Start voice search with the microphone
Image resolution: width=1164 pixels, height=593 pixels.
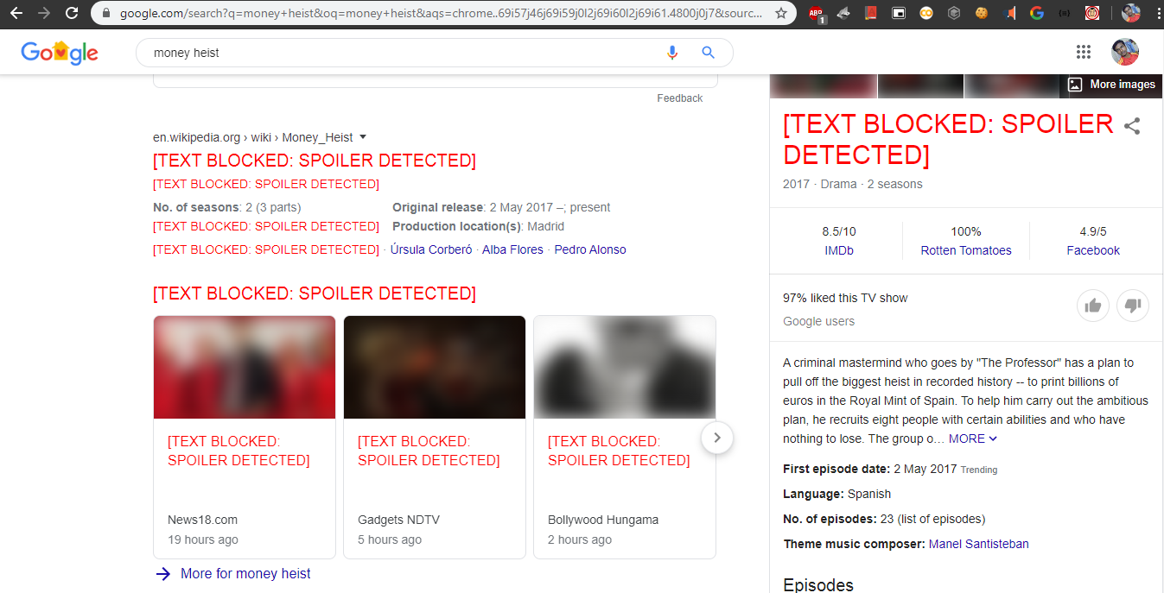(672, 53)
